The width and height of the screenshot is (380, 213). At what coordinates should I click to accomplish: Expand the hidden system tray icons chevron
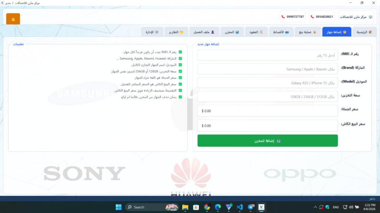tap(315, 207)
